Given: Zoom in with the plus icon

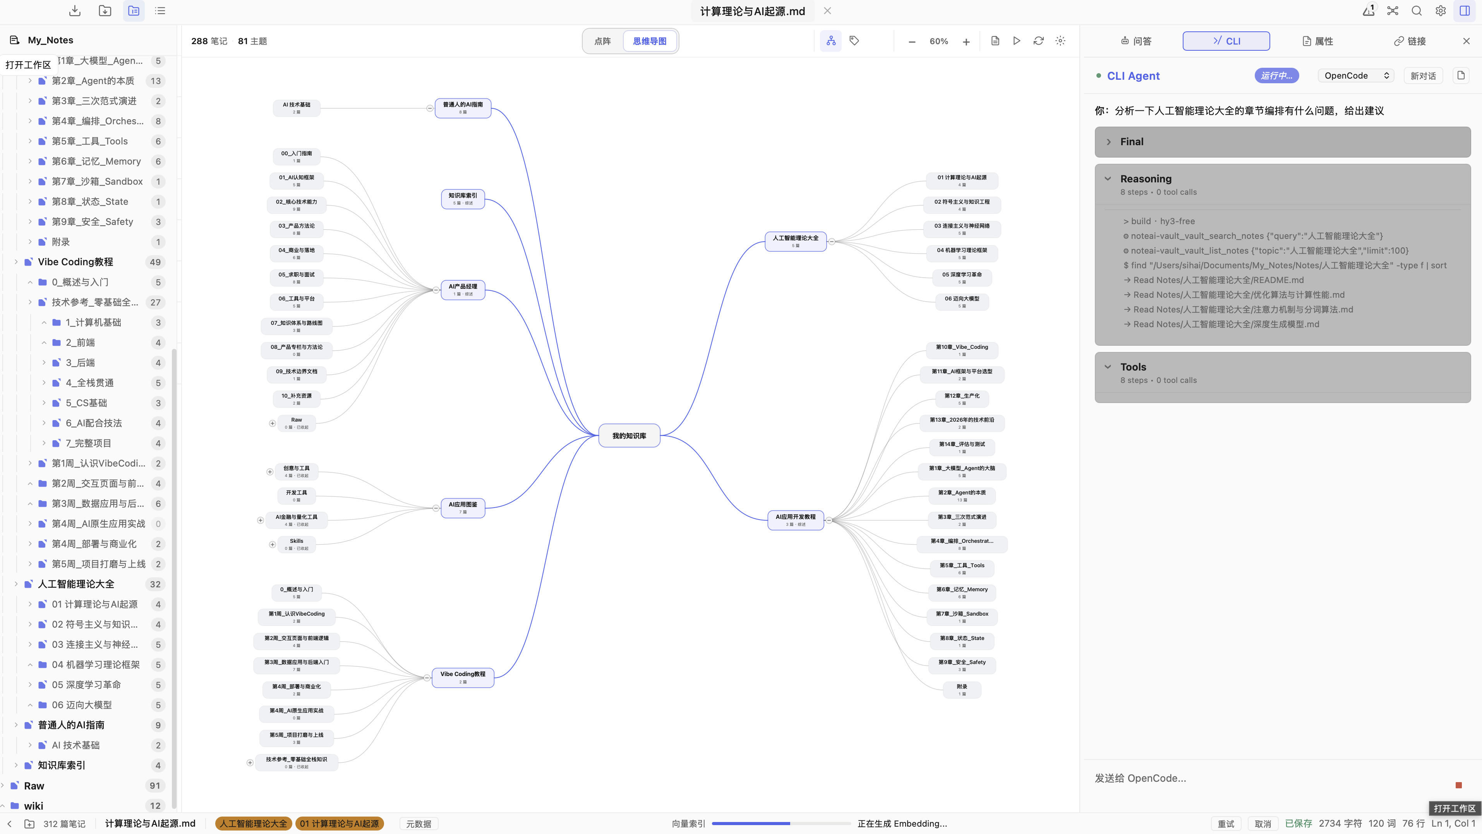Looking at the screenshot, I should 966,41.
